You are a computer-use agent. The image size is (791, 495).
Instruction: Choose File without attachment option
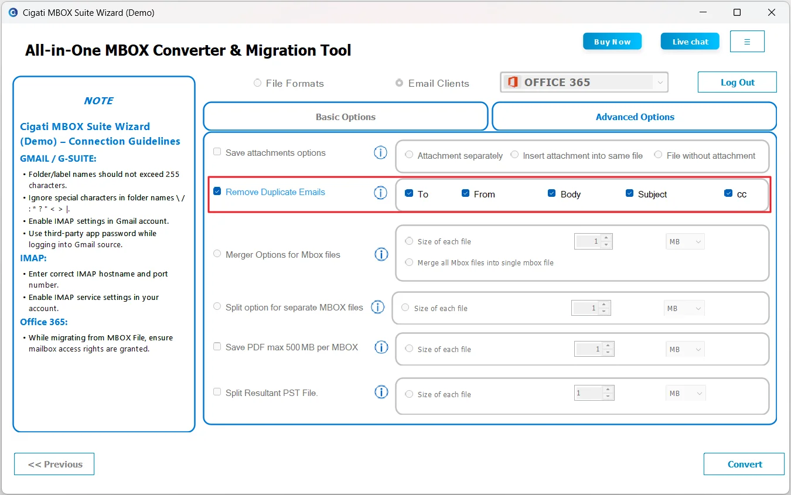[x=658, y=155]
